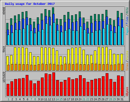Click the green day '22' x-axis label
The image size is (130, 102).
click(88, 99)
